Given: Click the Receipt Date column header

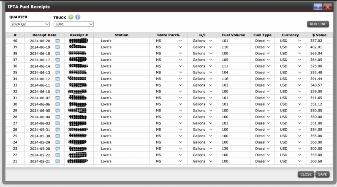Looking at the screenshot, I should click(x=44, y=35).
